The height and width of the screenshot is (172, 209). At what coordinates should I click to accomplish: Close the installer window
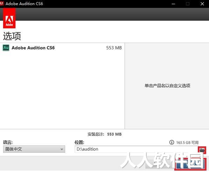202,4
